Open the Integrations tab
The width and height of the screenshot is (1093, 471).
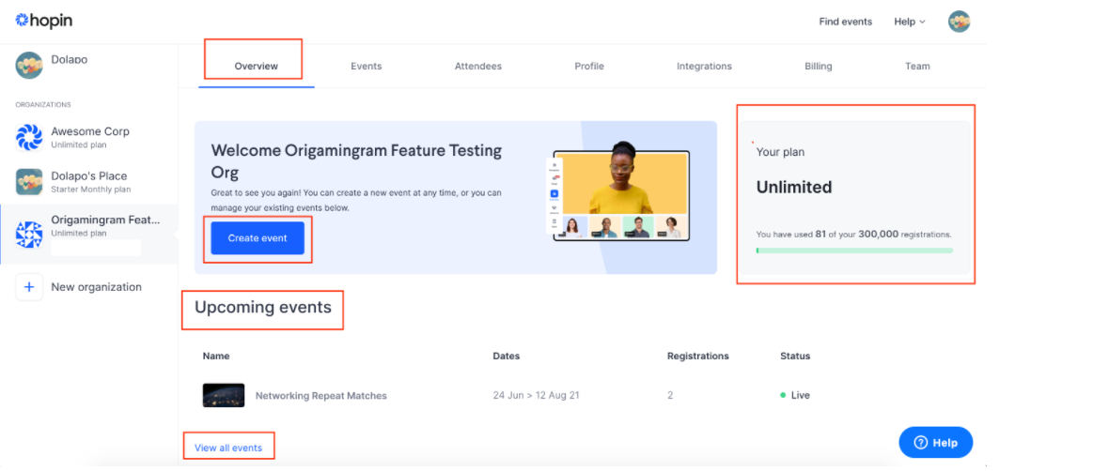[704, 67]
